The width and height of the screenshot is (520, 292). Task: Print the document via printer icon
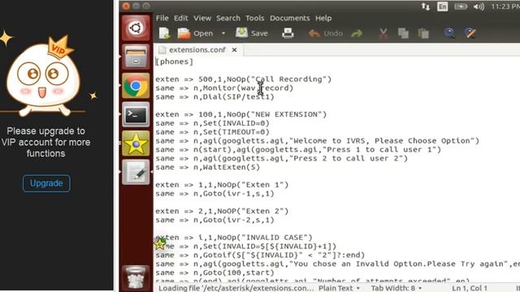(288, 33)
